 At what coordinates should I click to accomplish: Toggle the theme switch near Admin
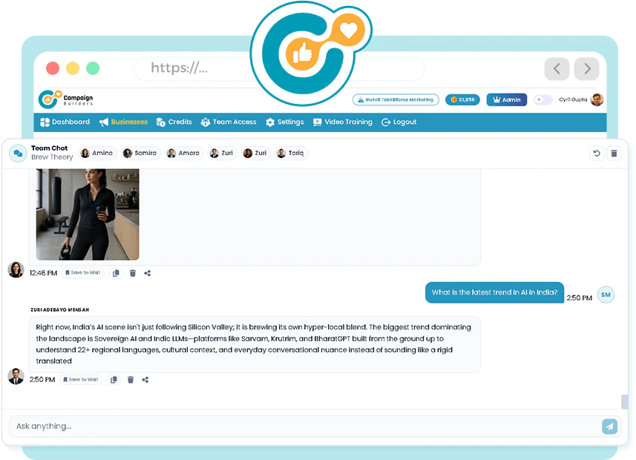[x=542, y=99]
